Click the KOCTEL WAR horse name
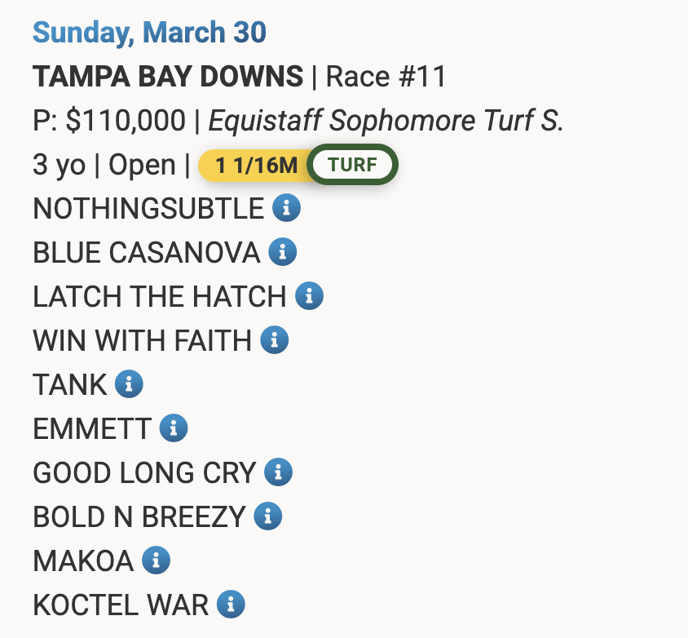 (x=121, y=605)
